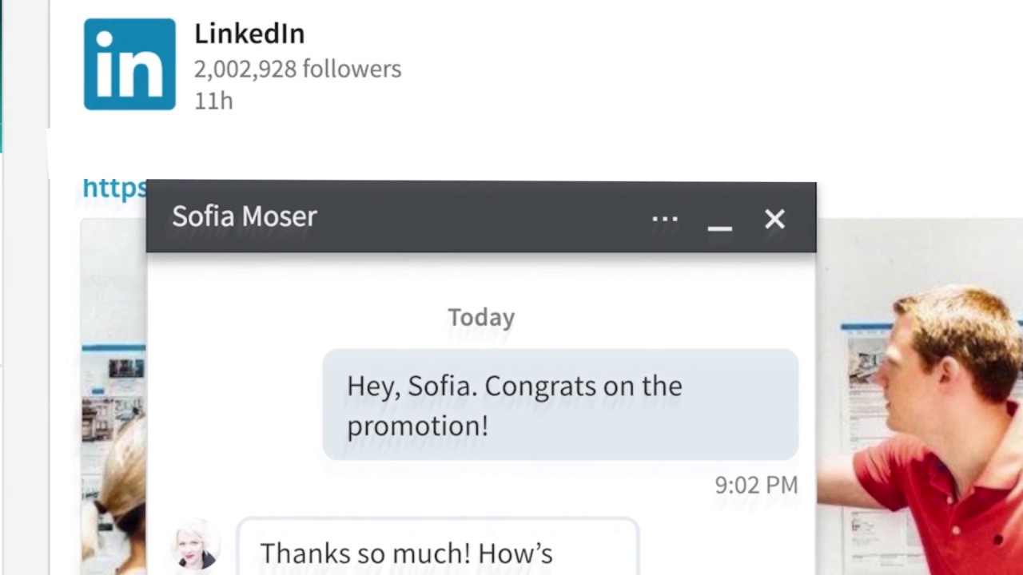Click the 9:02 PM message timestamp
1023x575 pixels.
point(756,485)
